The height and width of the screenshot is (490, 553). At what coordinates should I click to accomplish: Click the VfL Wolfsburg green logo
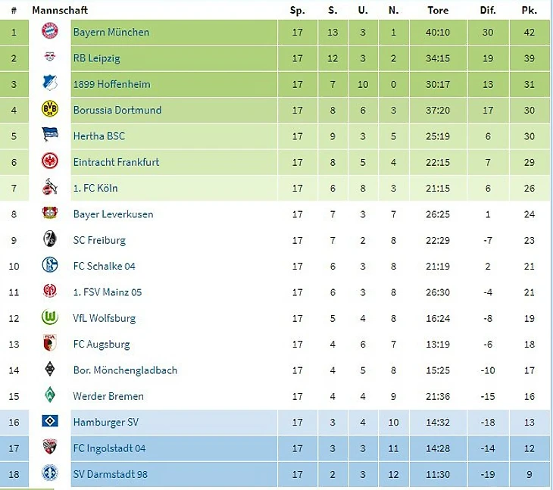[50, 318]
